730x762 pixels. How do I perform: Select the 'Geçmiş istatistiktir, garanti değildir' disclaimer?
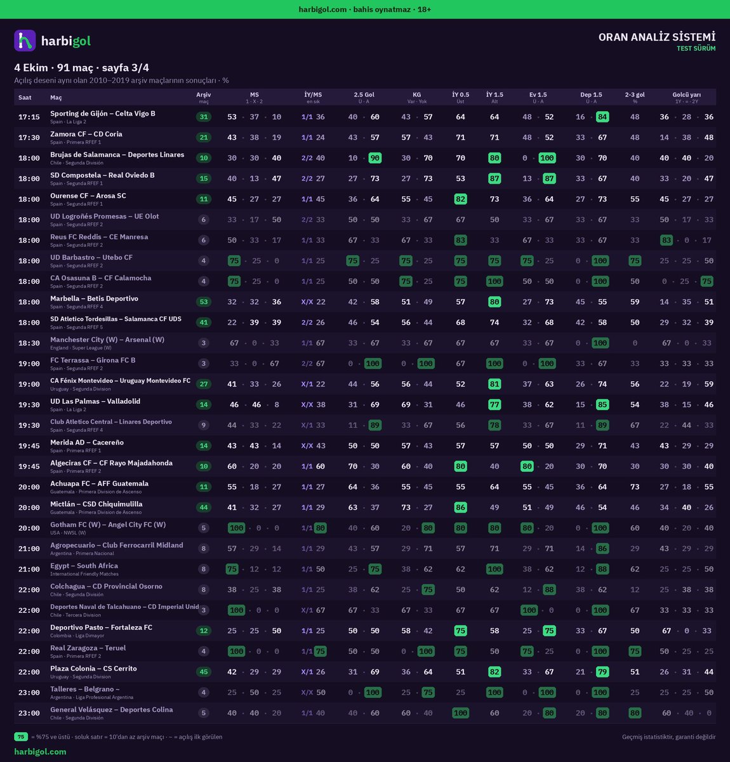point(669,737)
